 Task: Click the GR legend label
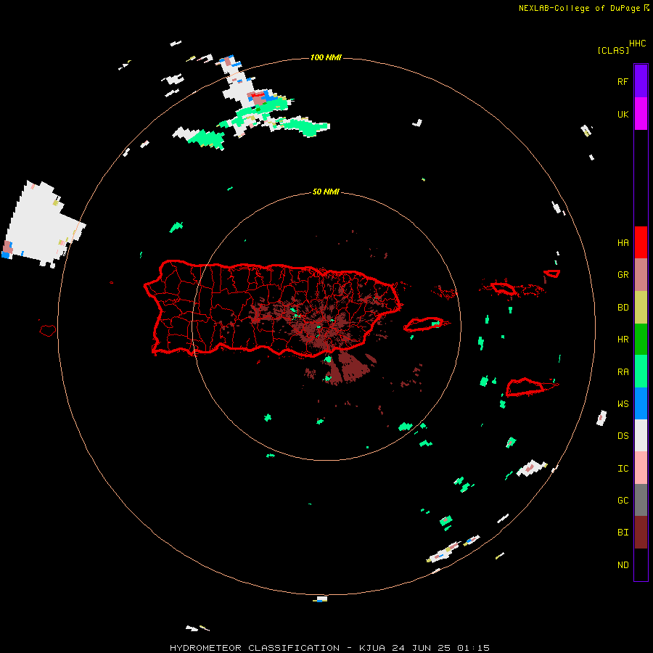623,275
